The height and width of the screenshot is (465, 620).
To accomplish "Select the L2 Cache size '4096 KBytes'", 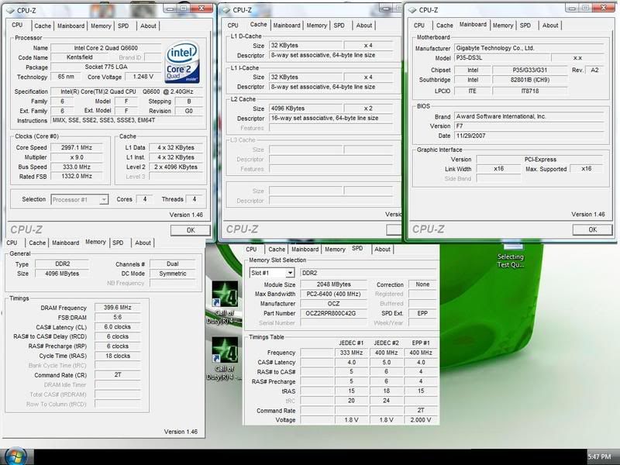I will 305,108.
